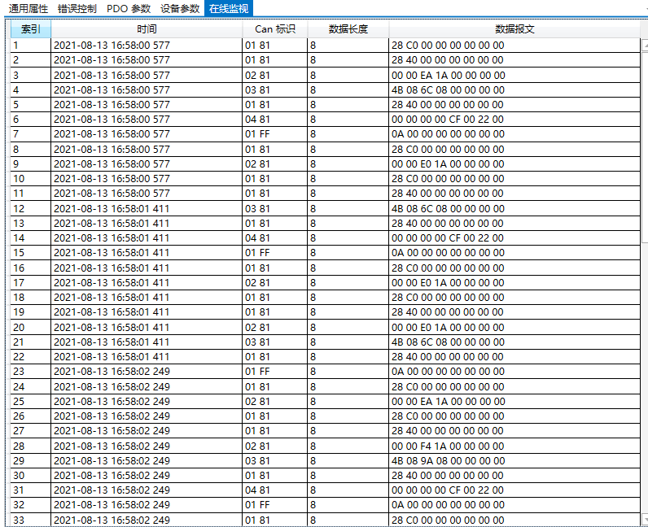Click the 索引 column header
This screenshot has width=648, height=527.
[x=30, y=29]
